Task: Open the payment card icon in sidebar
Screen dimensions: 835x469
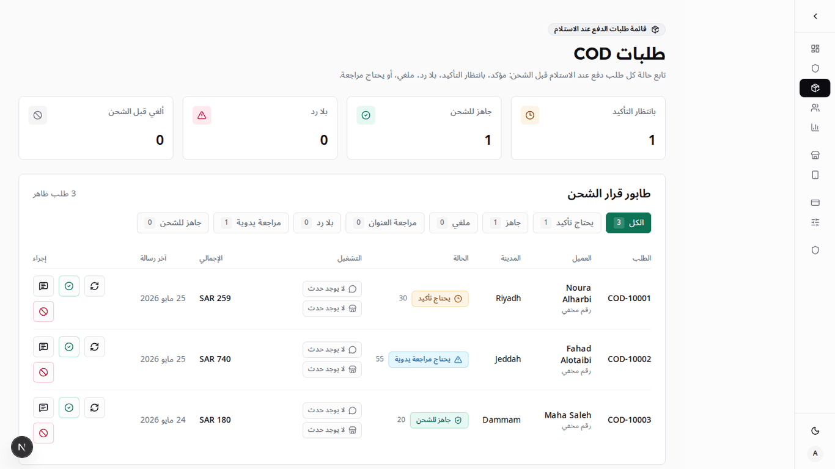Action: coord(815,202)
